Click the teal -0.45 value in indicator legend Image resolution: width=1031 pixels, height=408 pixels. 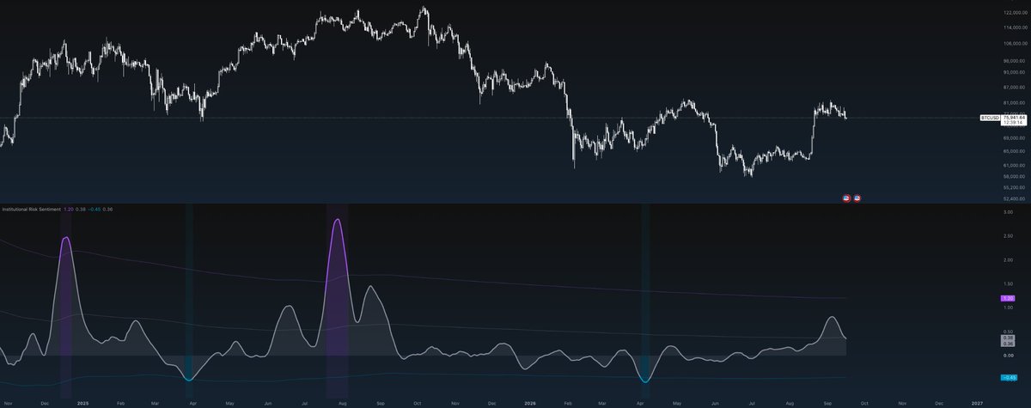click(94, 209)
